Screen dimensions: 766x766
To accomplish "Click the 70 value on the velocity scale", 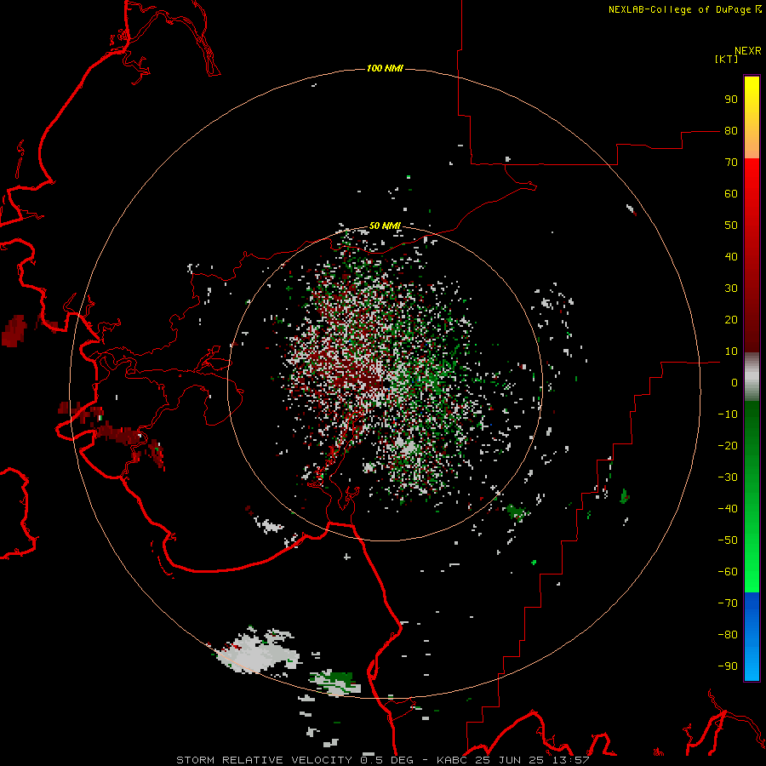I will coord(731,163).
